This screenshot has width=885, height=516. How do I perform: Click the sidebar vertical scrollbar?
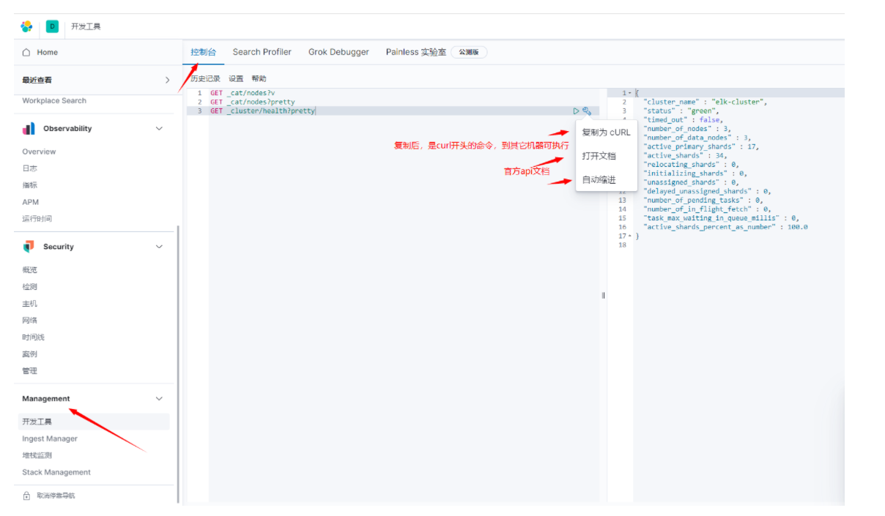point(177,364)
